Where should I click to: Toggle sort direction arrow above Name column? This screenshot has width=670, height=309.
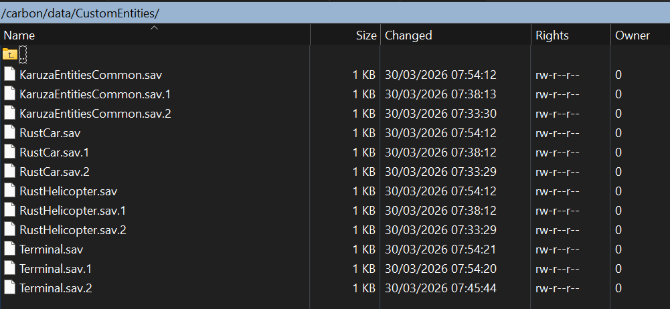click(x=155, y=28)
